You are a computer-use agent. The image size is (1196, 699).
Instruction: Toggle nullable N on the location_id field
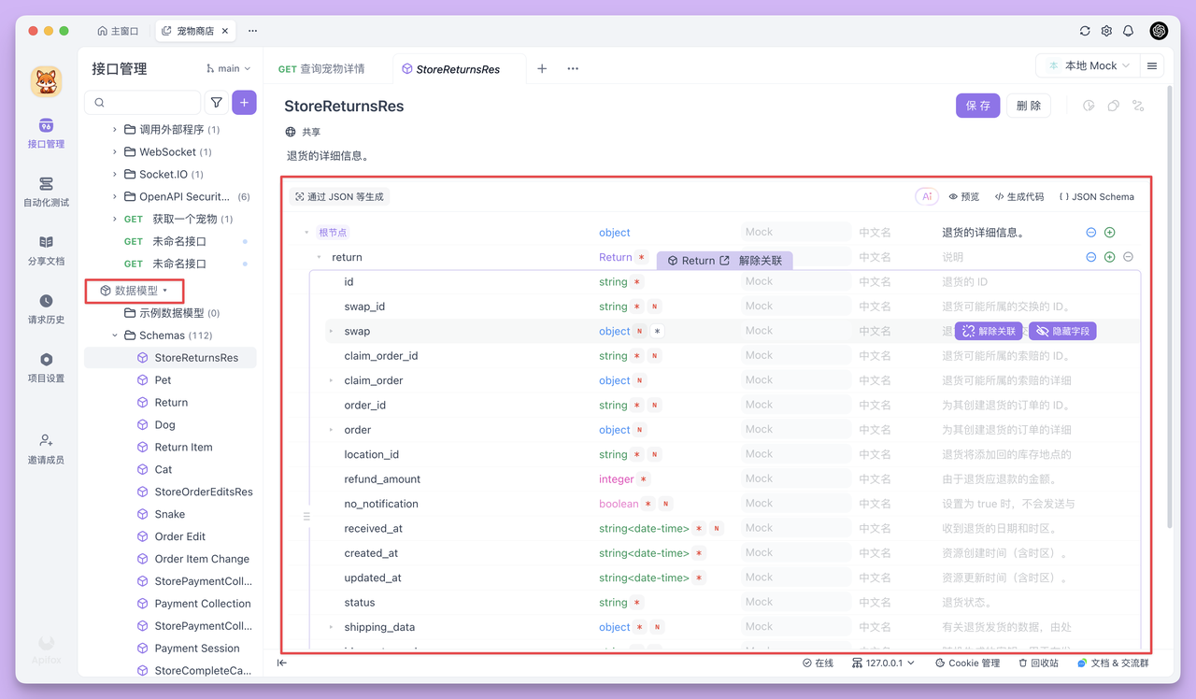655,455
